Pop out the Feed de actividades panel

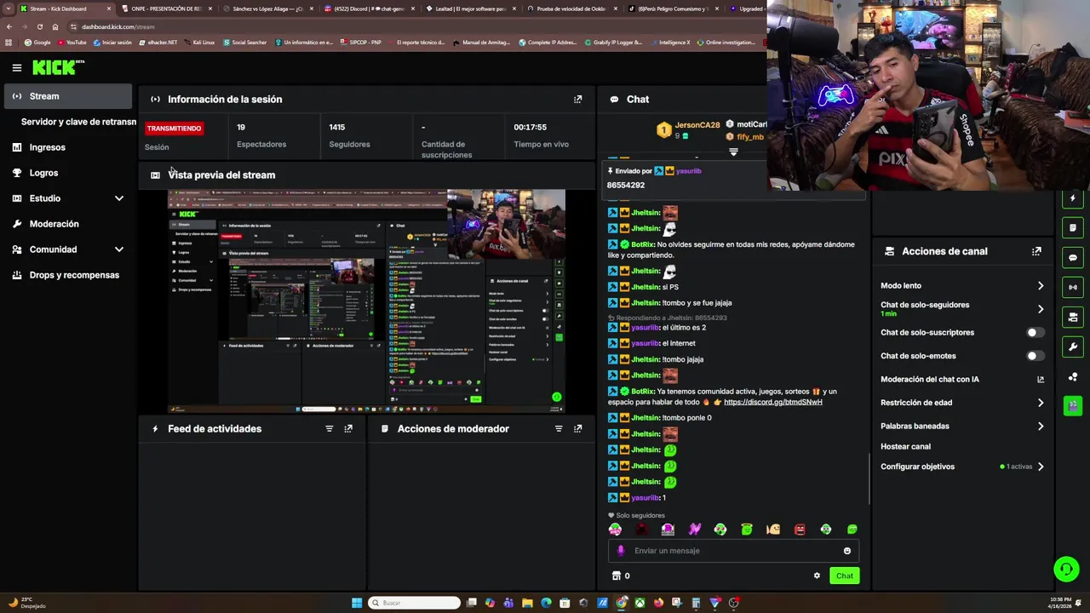coord(348,429)
